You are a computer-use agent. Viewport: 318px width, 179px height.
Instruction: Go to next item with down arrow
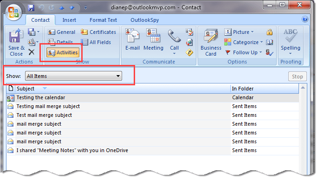[x=72, y=8]
